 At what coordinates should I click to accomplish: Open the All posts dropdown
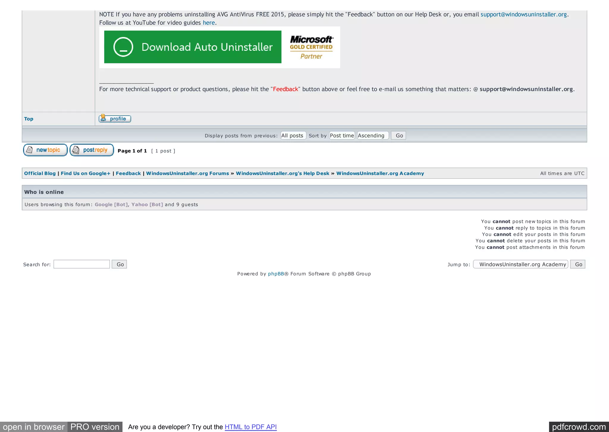point(293,136)
